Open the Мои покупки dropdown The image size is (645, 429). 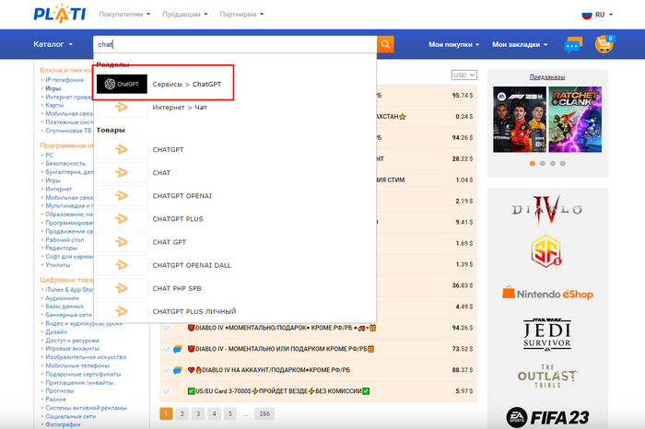tap(454, 44)
